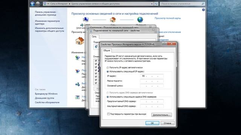Click the Forward arrow in Control Panel
This screenshot has width=241, height=135.
[x=38, y=4]
